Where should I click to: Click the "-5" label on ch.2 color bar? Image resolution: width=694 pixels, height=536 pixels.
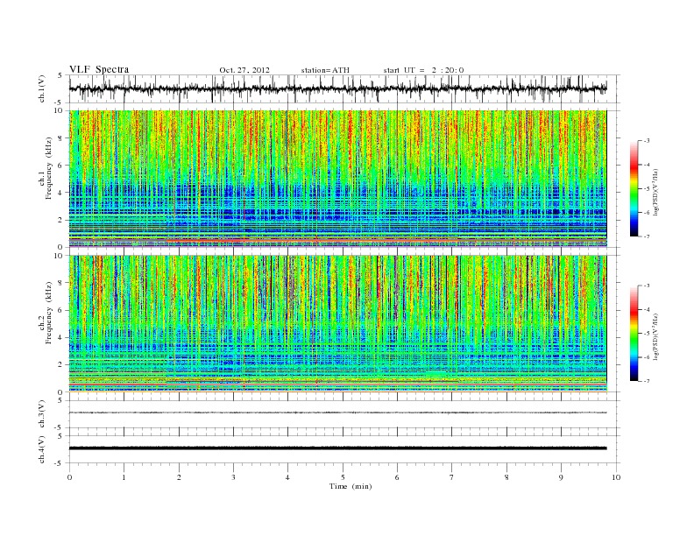point(647,333)
